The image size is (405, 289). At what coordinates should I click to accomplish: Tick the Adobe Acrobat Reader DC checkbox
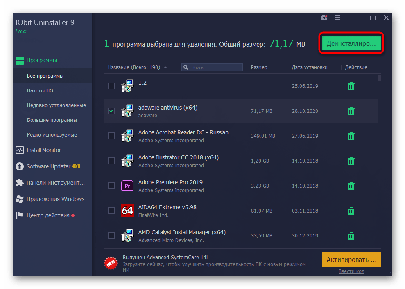[x=111, y=136]
